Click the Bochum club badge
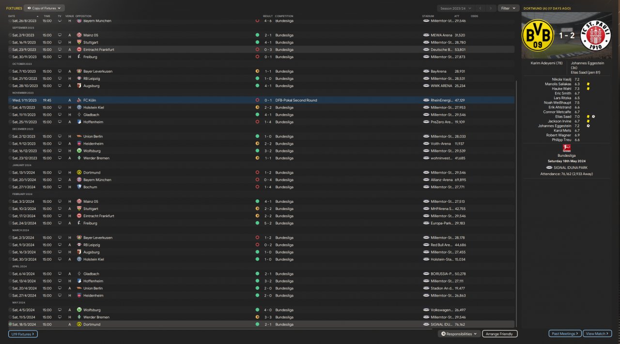620x344 pixels. 79,187
